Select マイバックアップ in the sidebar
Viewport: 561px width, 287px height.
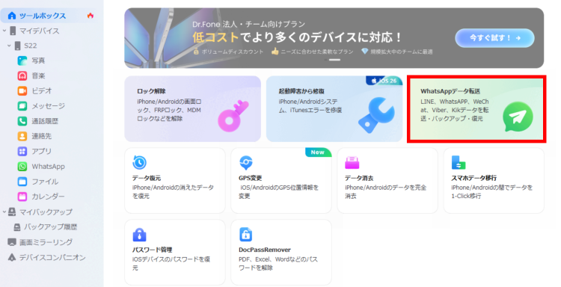point(46,212)
